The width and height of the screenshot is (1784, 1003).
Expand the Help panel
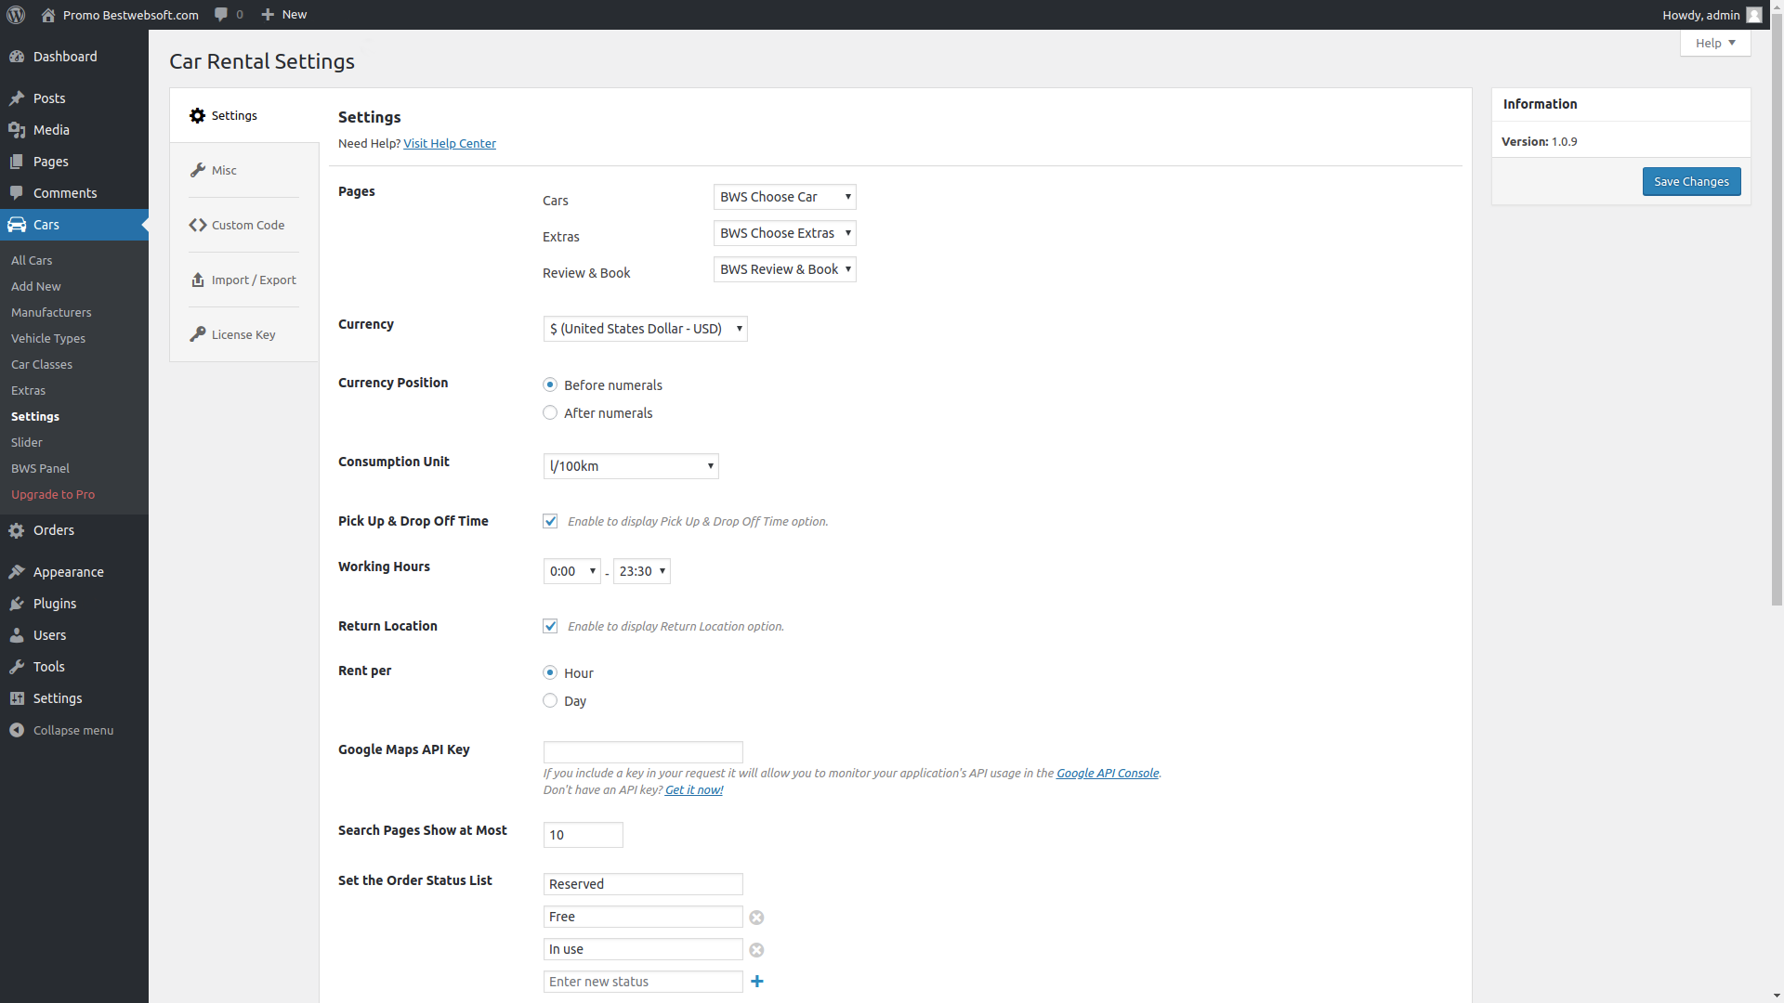click(x=1715, y=43)
